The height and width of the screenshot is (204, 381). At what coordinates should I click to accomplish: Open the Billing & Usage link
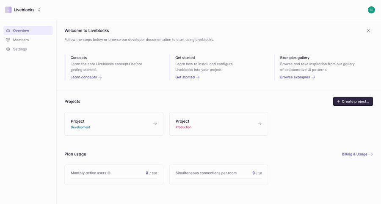point(357,154)
